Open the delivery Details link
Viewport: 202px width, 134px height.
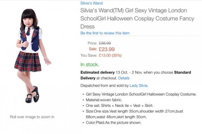click(124, 78)
